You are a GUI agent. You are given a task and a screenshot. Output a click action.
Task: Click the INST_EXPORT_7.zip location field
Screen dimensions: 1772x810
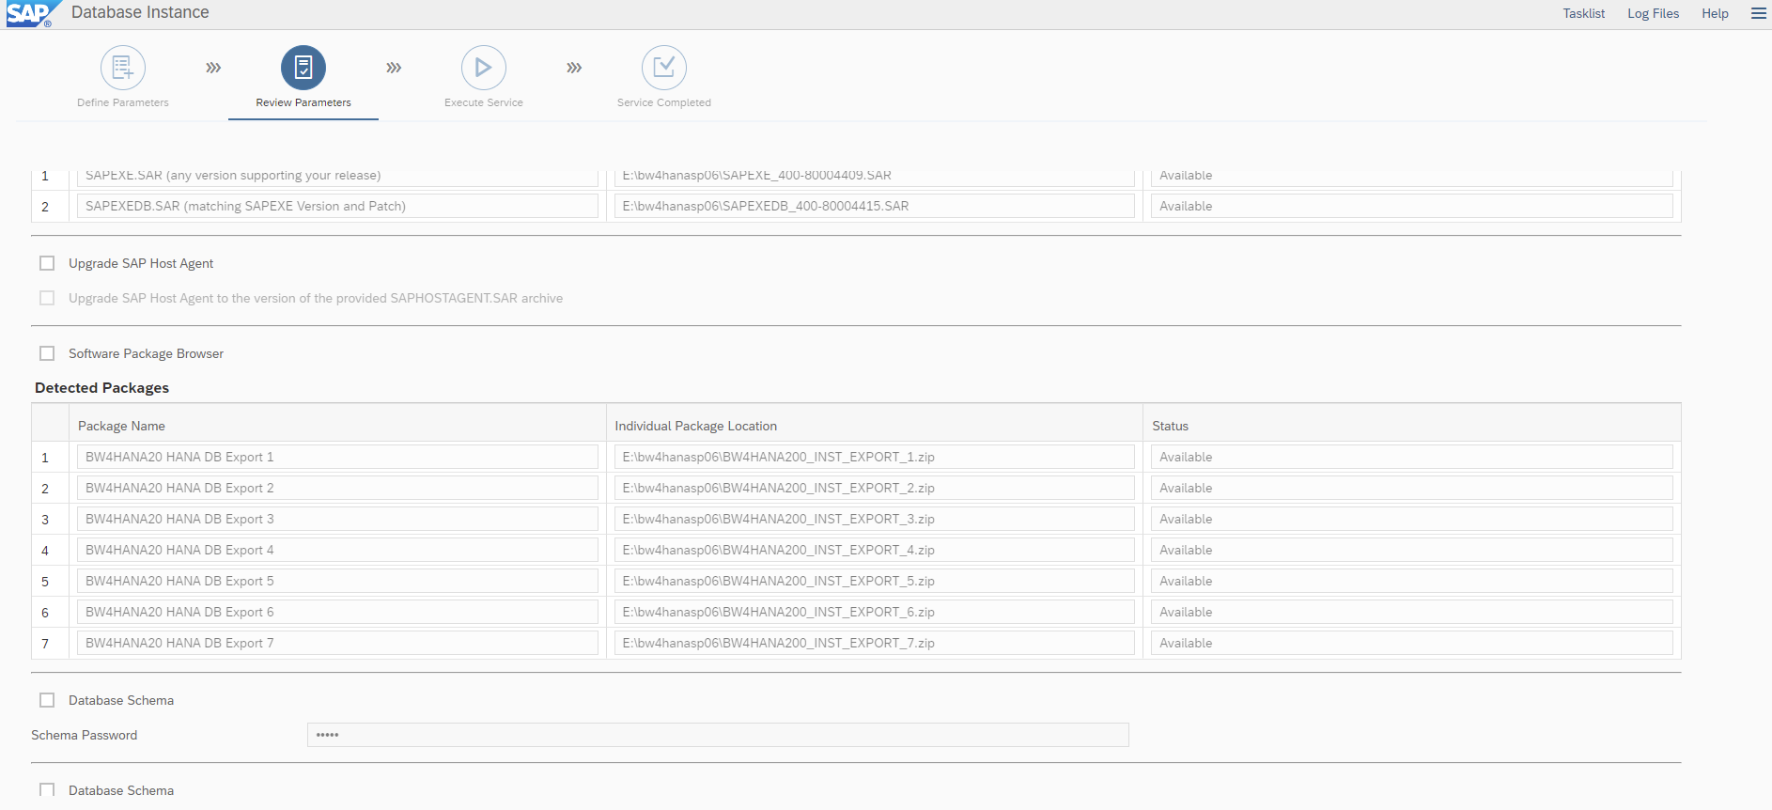(x=875, y=643)
